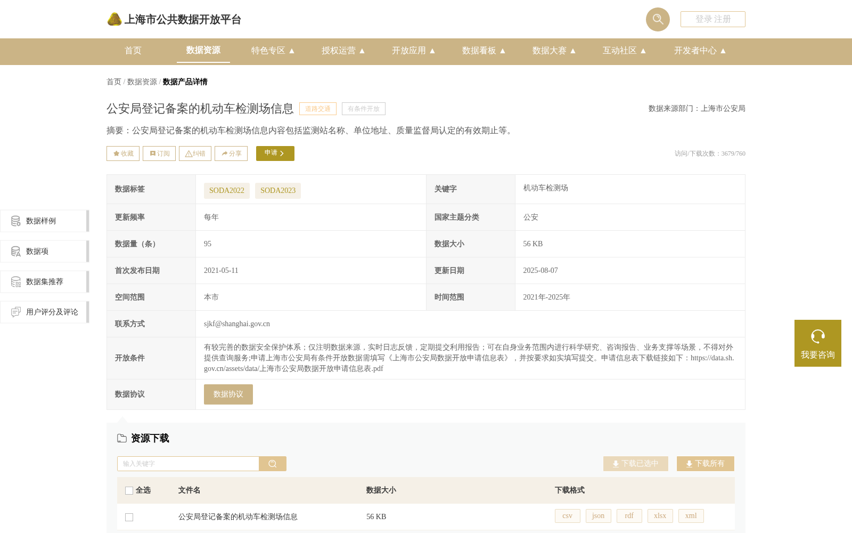Expand the 开放应用 menu arrow
This screenshot has height=533, width=852.
click(x=432, y=51)
